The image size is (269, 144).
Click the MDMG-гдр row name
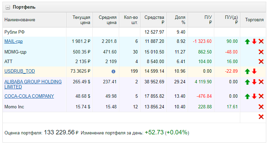pyautogui.click(x=15, y=52)
